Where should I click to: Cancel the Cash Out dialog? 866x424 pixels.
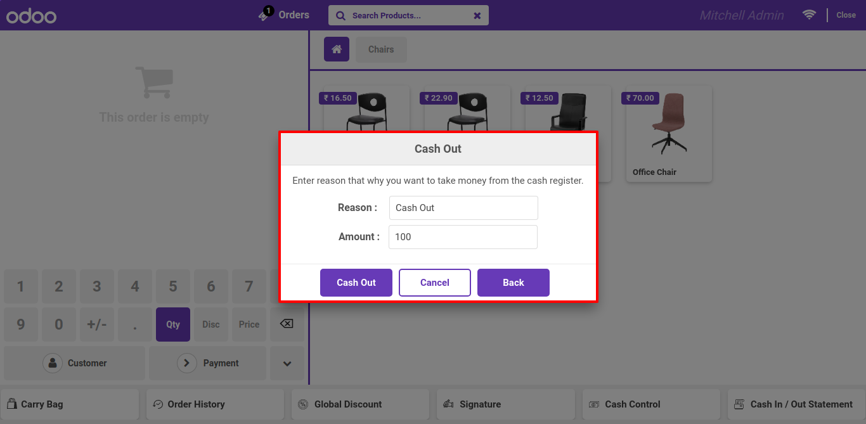pyautogui.click(x=435, y=283)
